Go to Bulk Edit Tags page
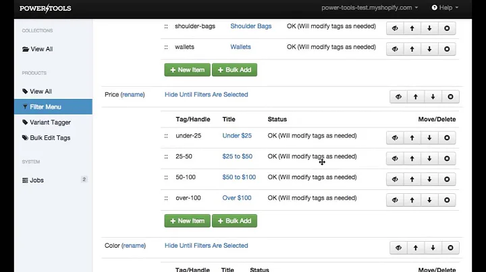 (50, 138)
